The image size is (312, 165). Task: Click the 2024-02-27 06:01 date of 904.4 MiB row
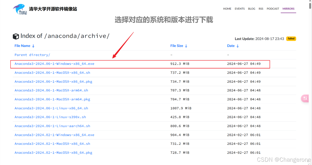coord(244,135)
